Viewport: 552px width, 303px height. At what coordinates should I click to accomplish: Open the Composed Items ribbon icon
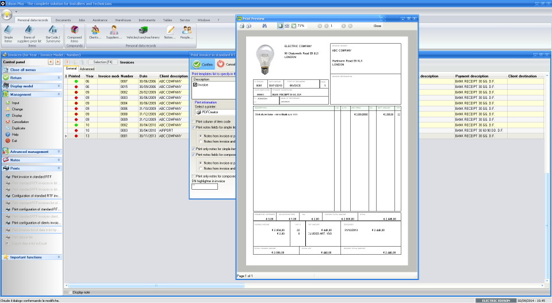pos(74,34)
